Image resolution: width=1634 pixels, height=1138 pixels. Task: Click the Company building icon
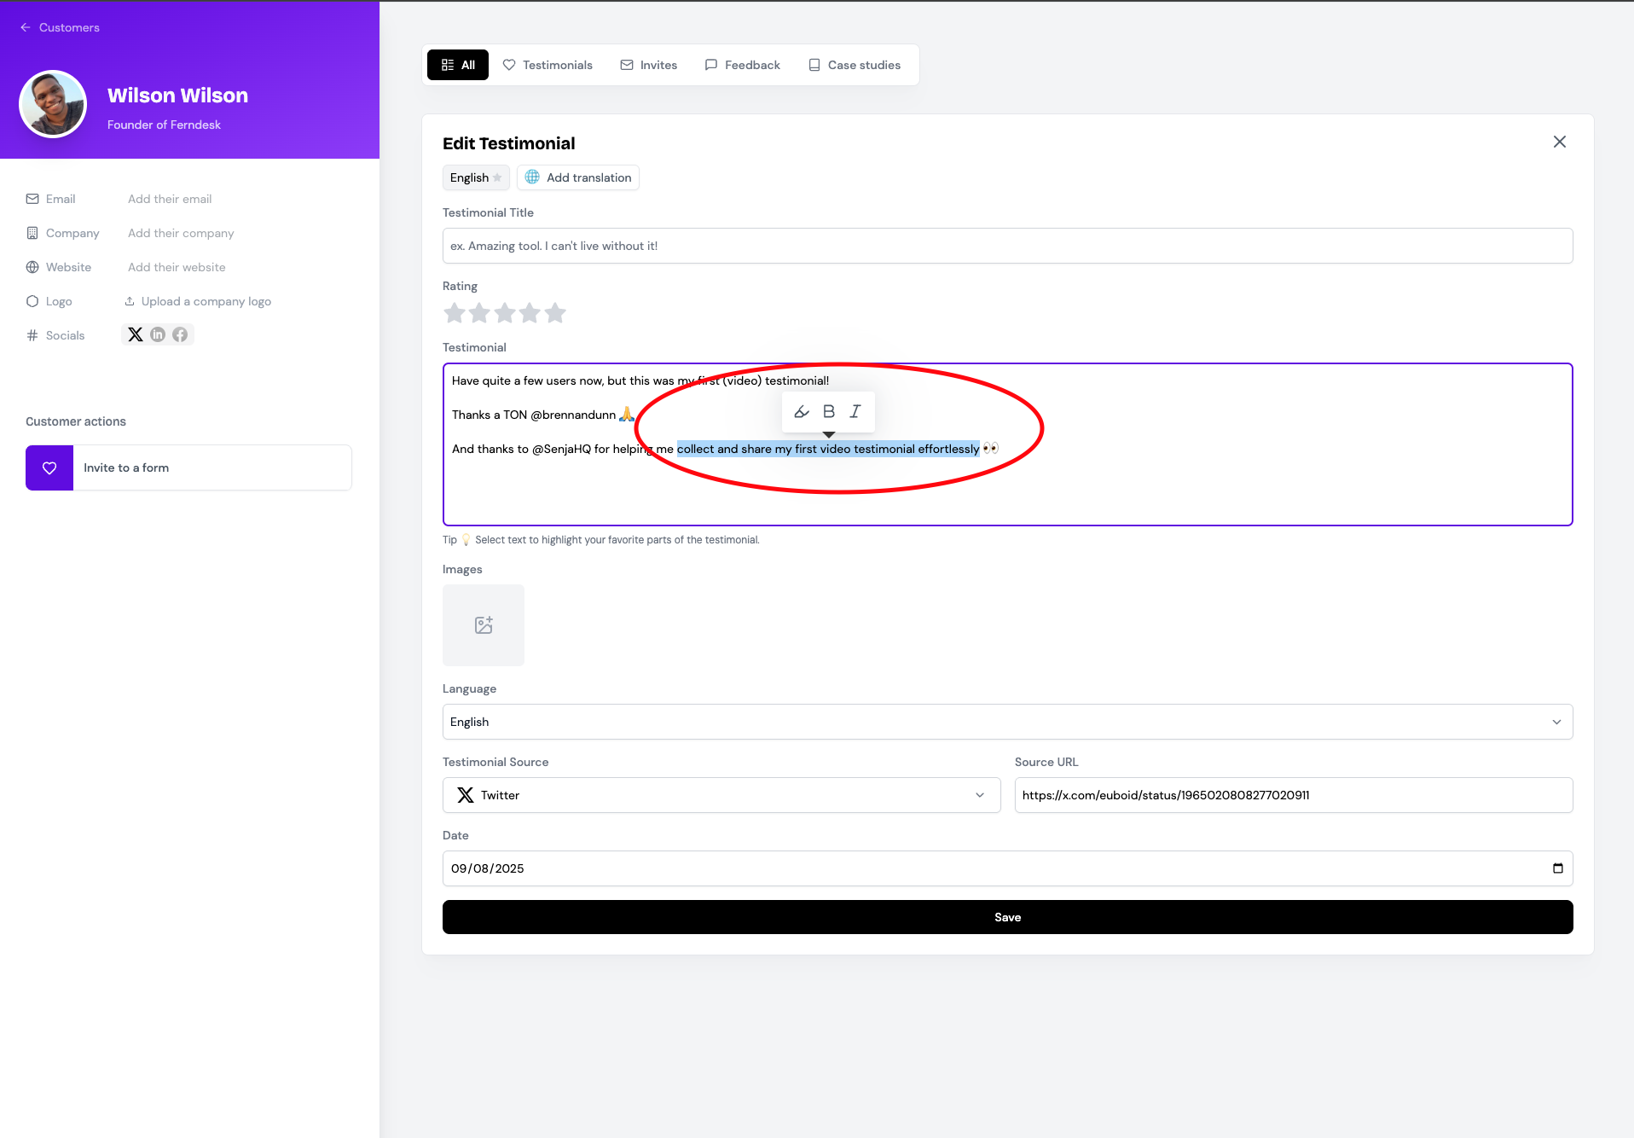[32, 233]
